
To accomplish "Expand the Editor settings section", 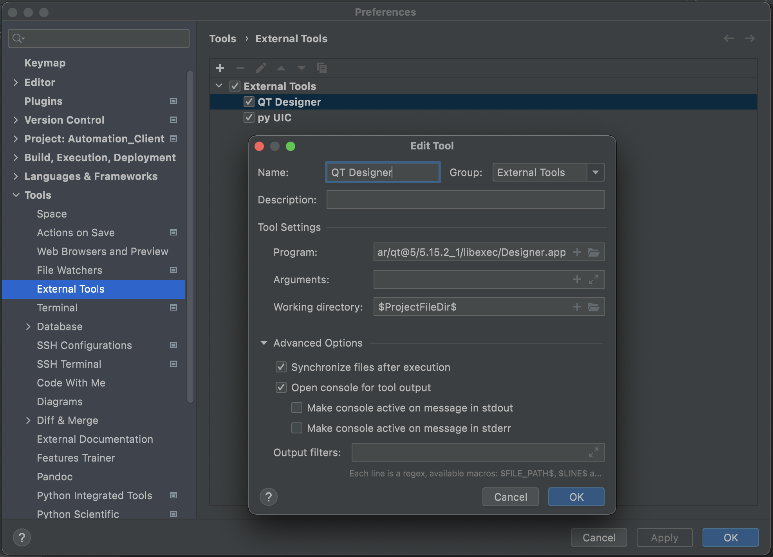I will (x=16, y=82).
